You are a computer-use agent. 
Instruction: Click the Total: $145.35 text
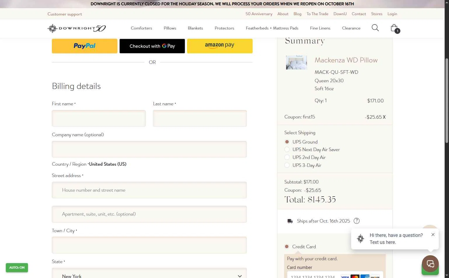(x=310, y=200)
